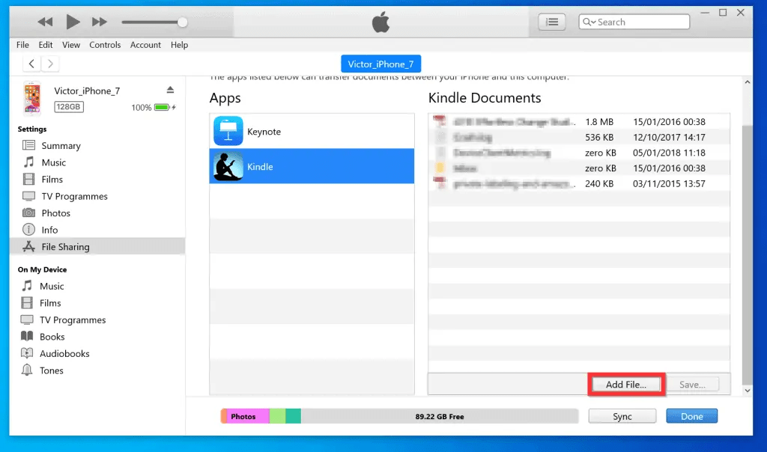Open the Account menu
The height and width of the screenshot is (452, 767).
click(145, 45)
